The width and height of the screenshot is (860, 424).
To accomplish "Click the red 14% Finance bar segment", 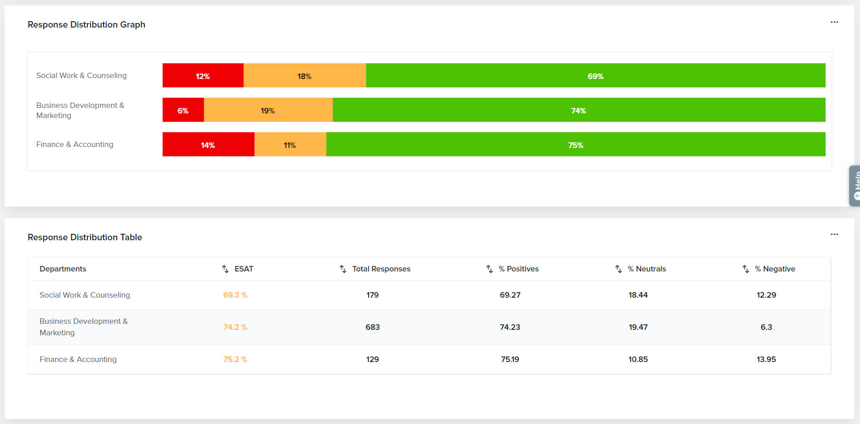I will (208, 145).
